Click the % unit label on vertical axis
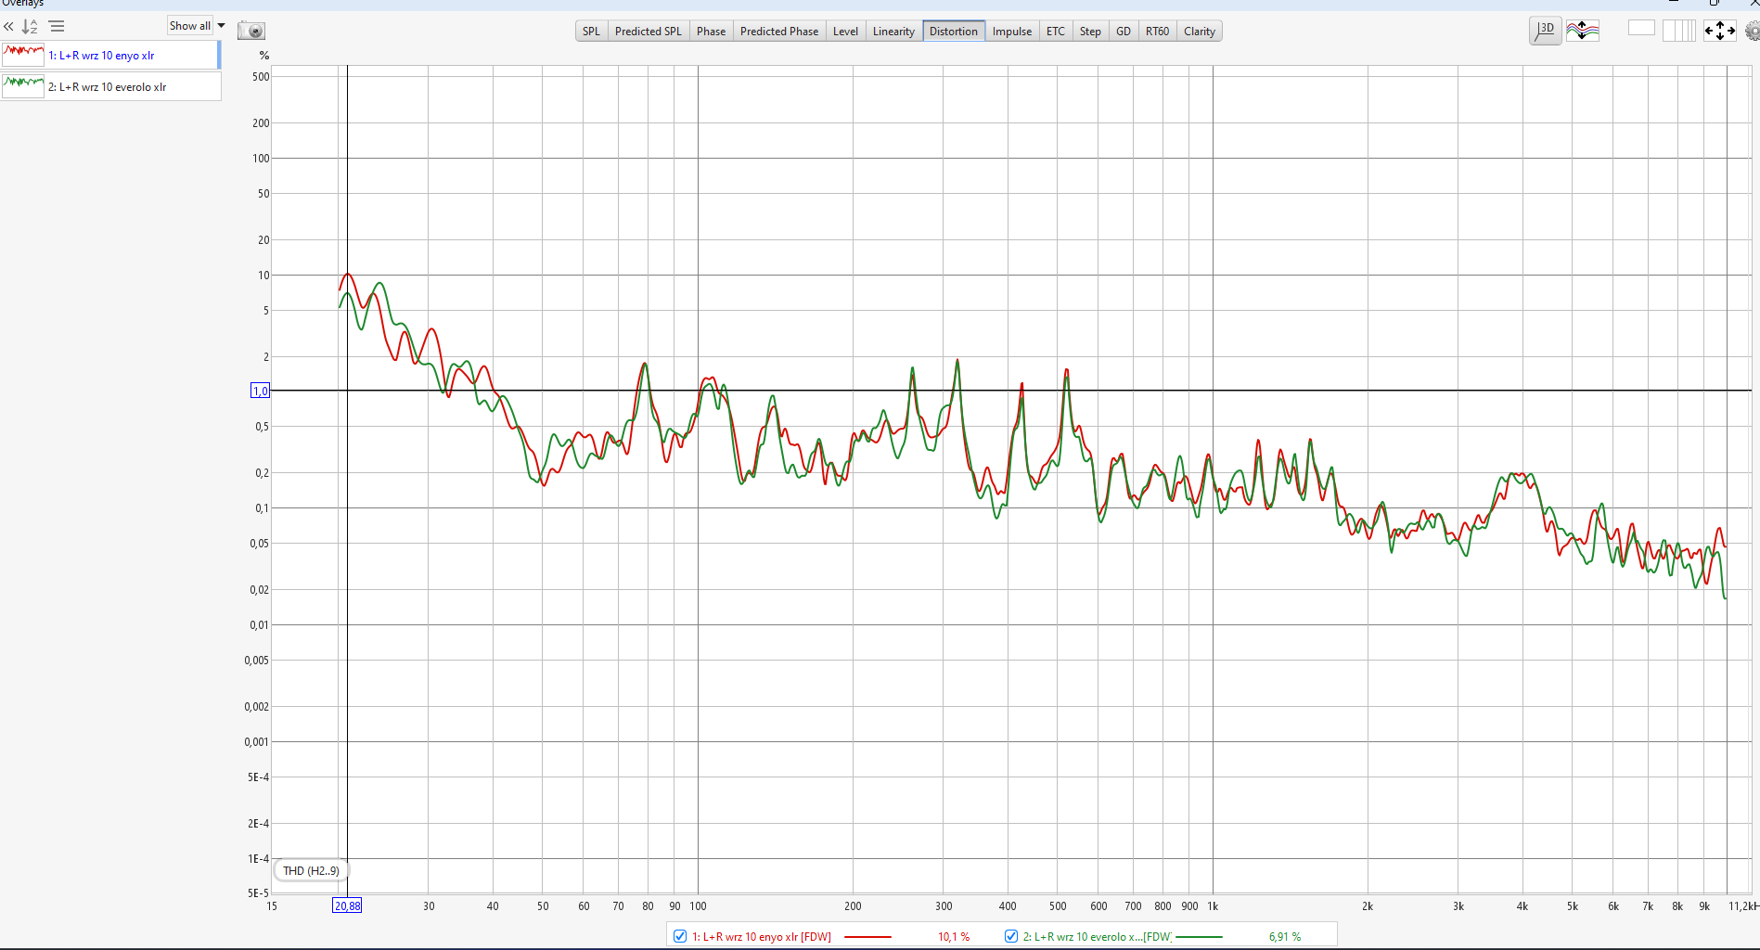 tap(264, 56)
